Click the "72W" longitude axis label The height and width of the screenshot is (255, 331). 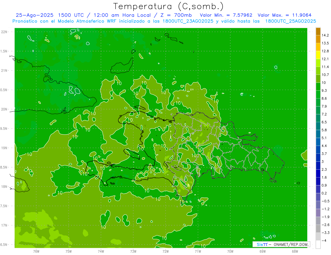coord(165,251)
